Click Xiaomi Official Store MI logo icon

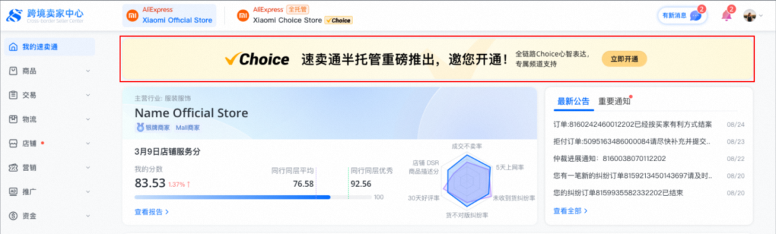(x=132, y=15)
